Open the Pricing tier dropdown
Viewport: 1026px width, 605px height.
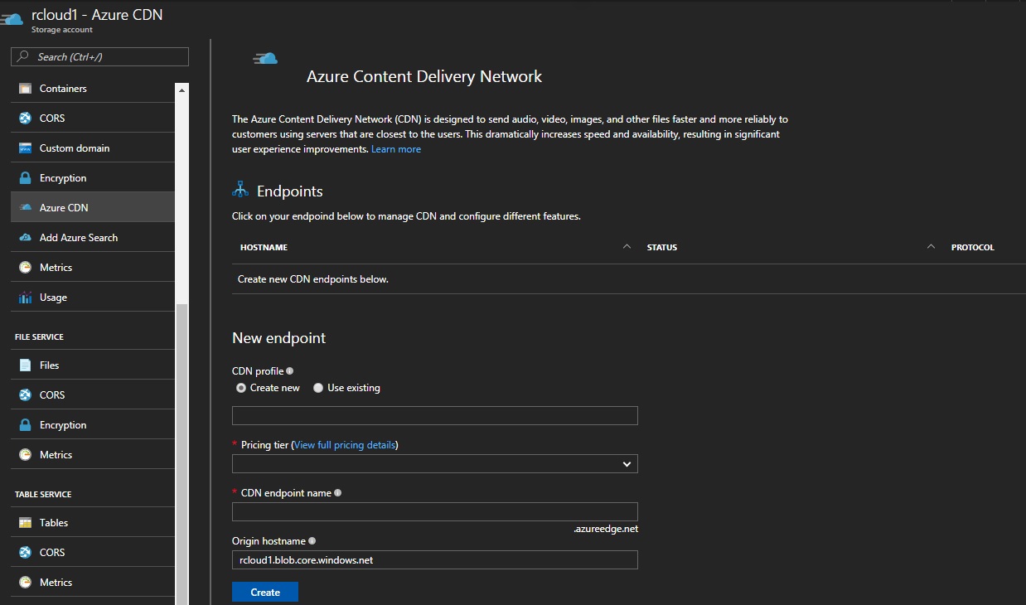pyautogui.click(x=434, y=464)
